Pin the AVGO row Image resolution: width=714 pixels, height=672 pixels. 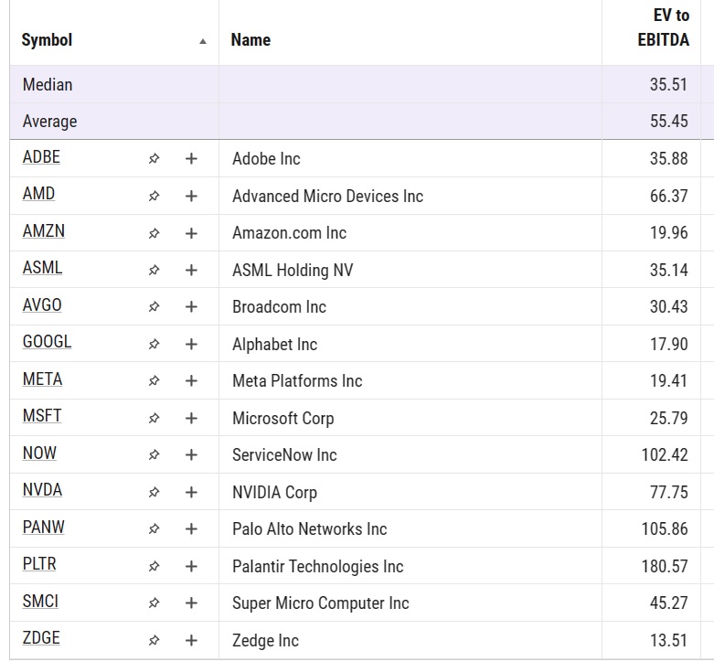(154, 307)
